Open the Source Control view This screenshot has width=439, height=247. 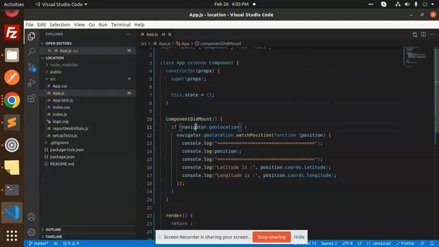tap(32, 67)
